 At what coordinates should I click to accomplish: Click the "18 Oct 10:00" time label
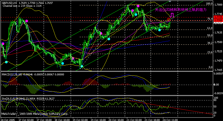click(x=62, y=120)
